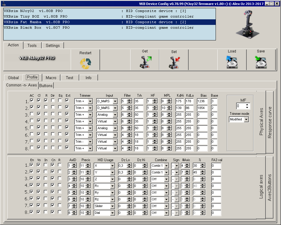
Task: Click percent spinner for logical axis 1
Action: [x=202, y=166]
